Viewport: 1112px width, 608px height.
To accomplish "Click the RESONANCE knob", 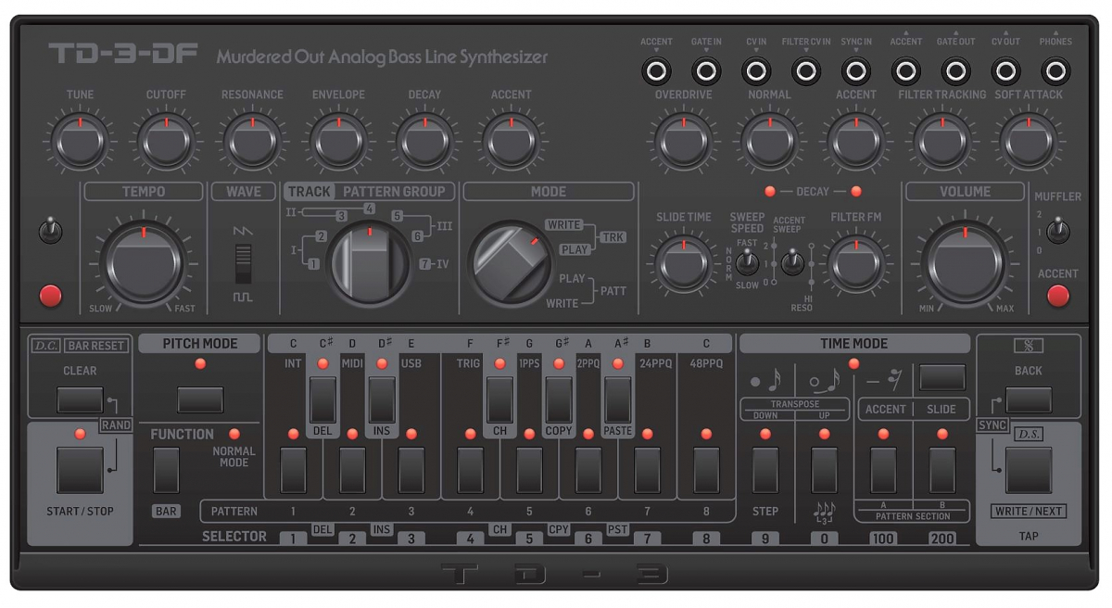I will click(x=252, y=141).
